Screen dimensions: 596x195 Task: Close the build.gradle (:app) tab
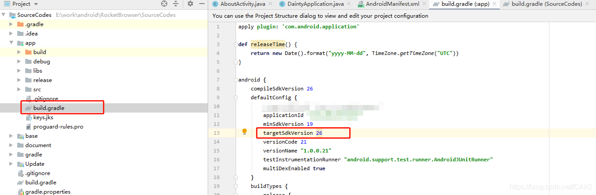[495, 4]
